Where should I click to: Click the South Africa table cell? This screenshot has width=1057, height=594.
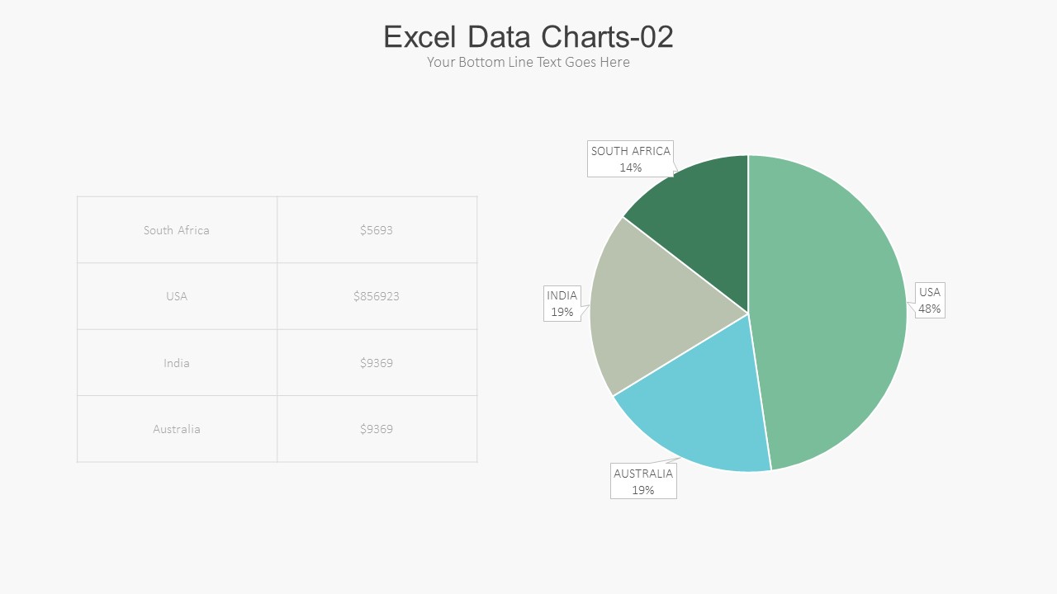pyautogui.click(x=177, y=230)
